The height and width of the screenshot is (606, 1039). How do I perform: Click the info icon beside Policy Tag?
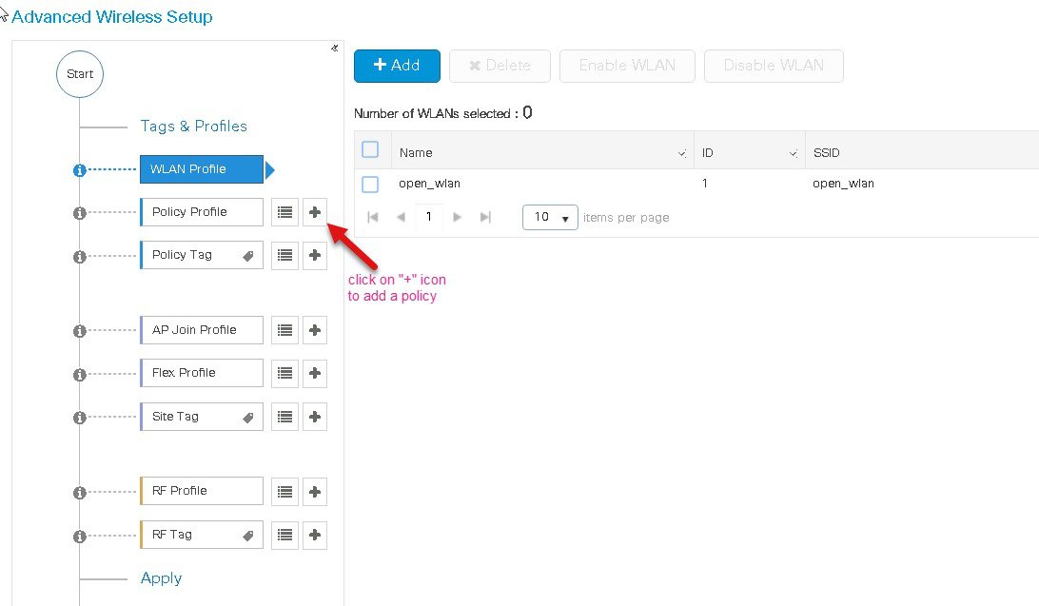80,256
